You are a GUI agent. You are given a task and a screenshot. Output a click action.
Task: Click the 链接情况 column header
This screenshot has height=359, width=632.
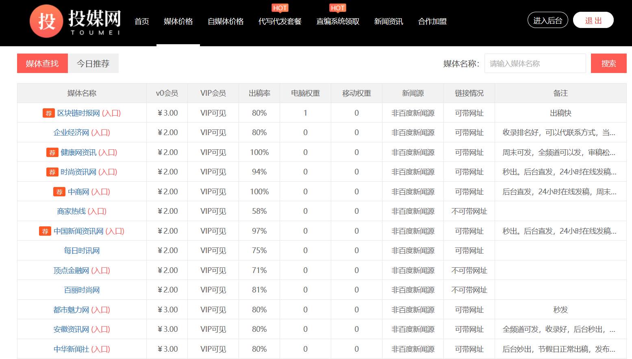click(469, 93)
